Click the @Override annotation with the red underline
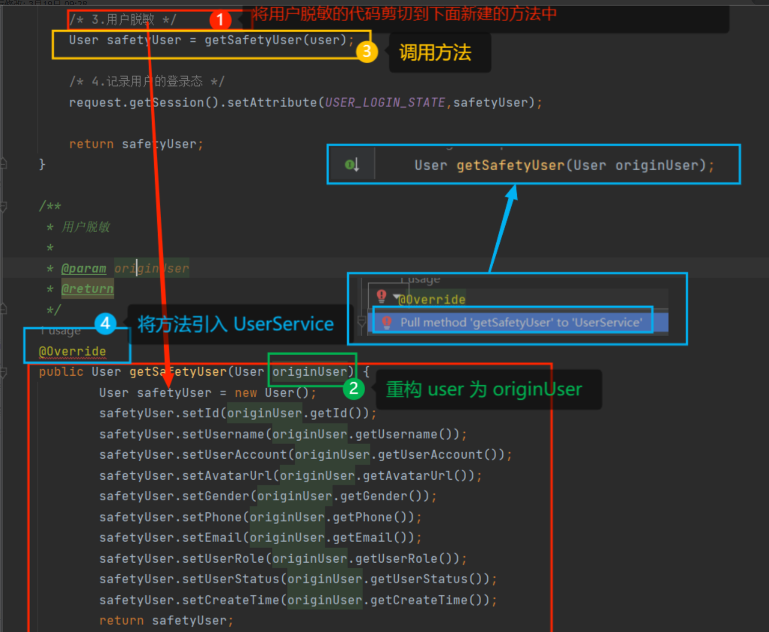769x632 pixels. (x=73, y=351)
